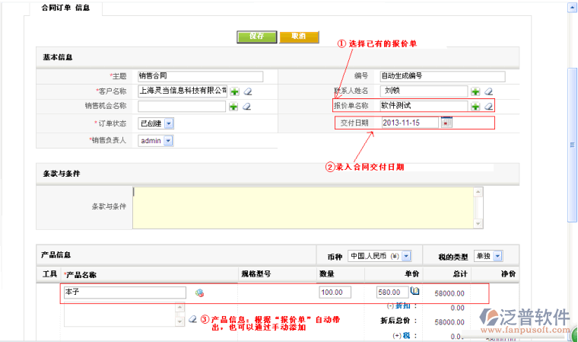Switch to the 合同订单 信息 tab

pyautogui.click(x=71, y=8)
